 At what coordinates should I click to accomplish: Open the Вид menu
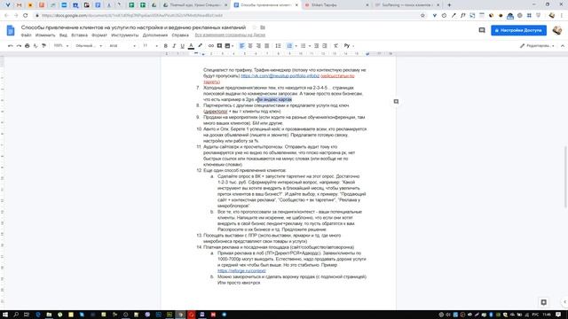pyautogui.click(x=63, y=35)
